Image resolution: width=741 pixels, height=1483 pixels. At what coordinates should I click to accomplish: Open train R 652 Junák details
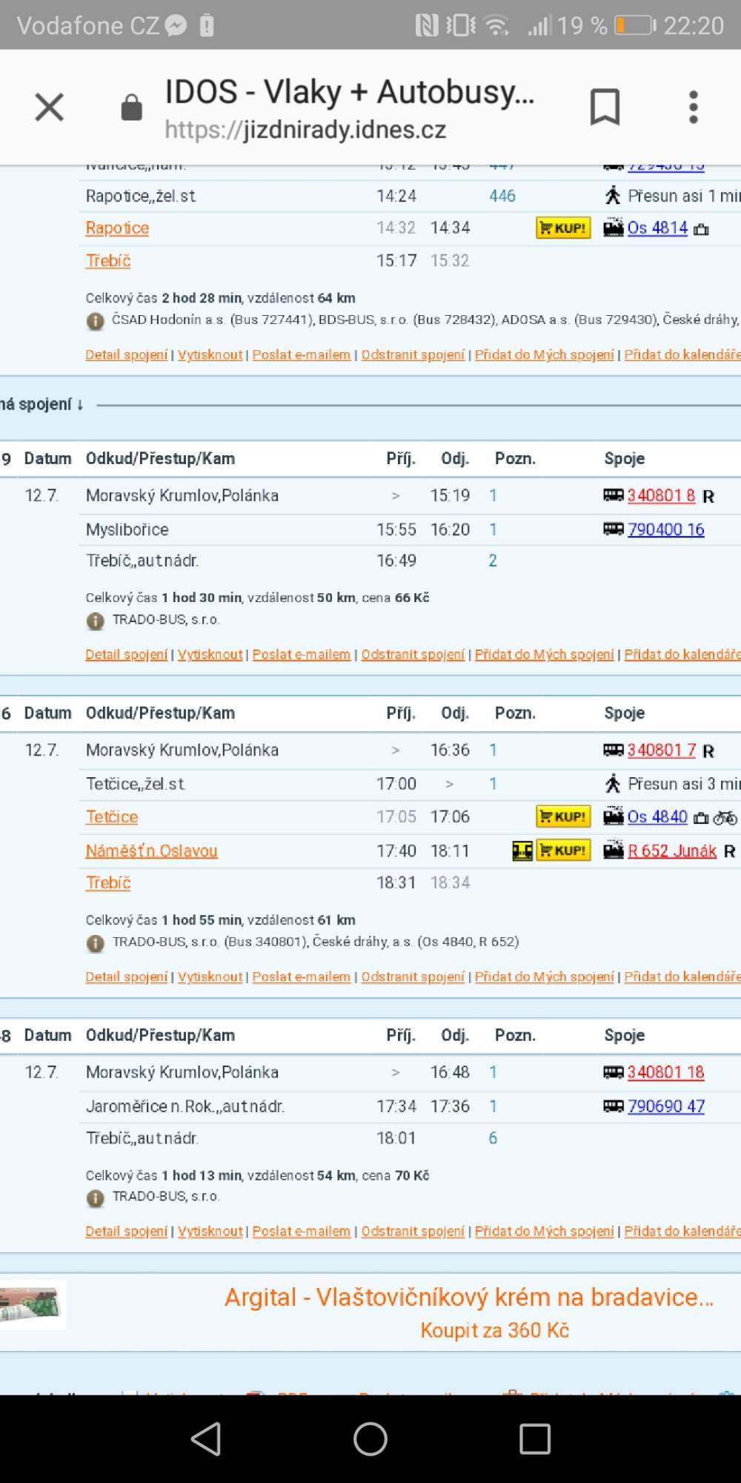pyautogui.click(x=672, y=851)
